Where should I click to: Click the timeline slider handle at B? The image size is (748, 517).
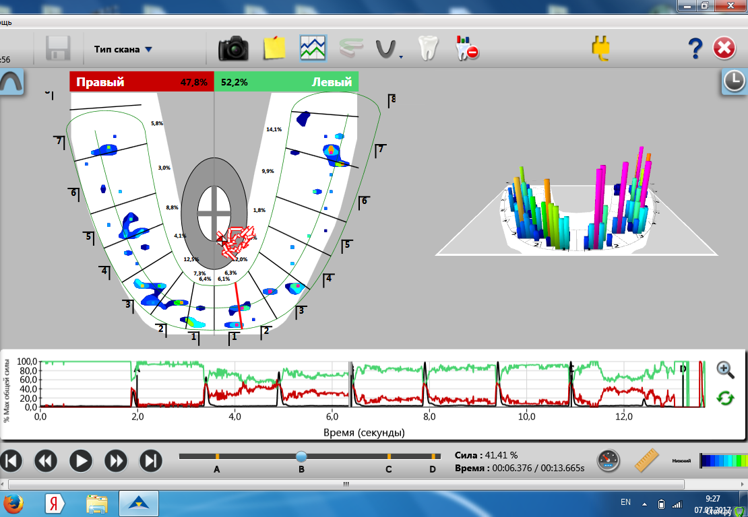(301, 456)
